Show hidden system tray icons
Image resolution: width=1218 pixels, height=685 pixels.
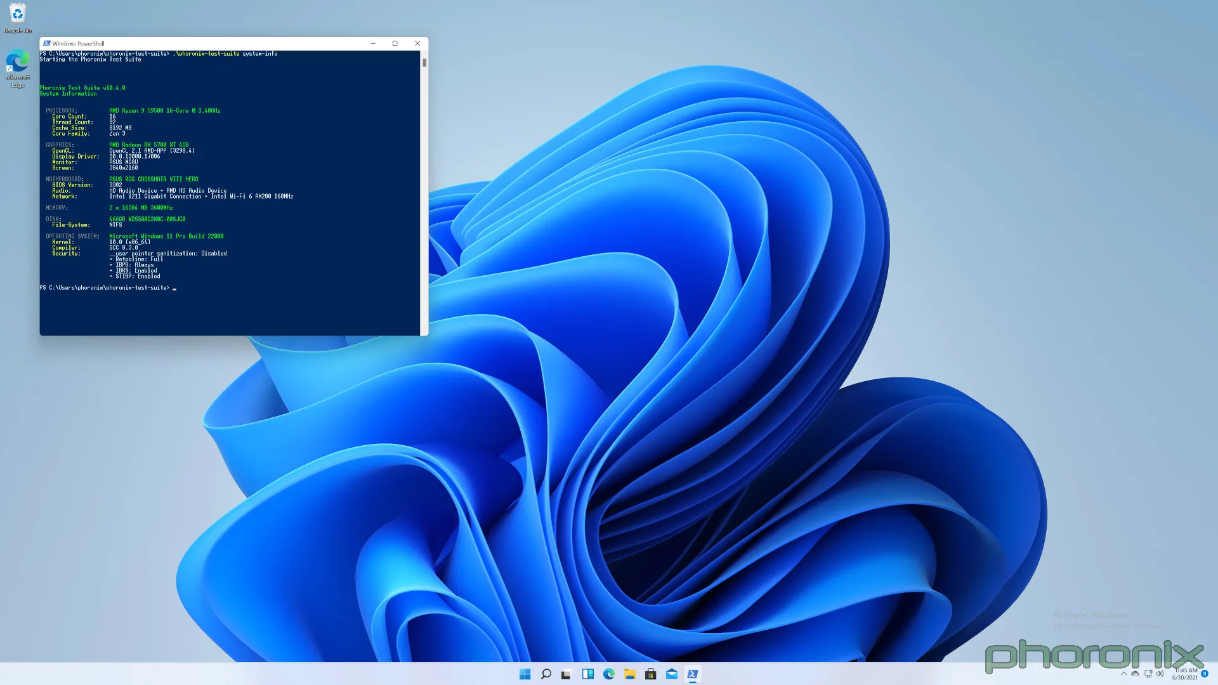[x=1123, y=674]
